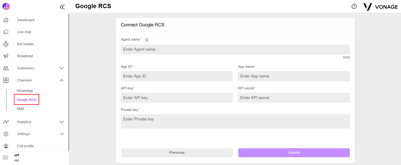This screenshot has width=401, height=165.
Task: Collapse the Channels menu chevron
Action: [x=61, y=80]
